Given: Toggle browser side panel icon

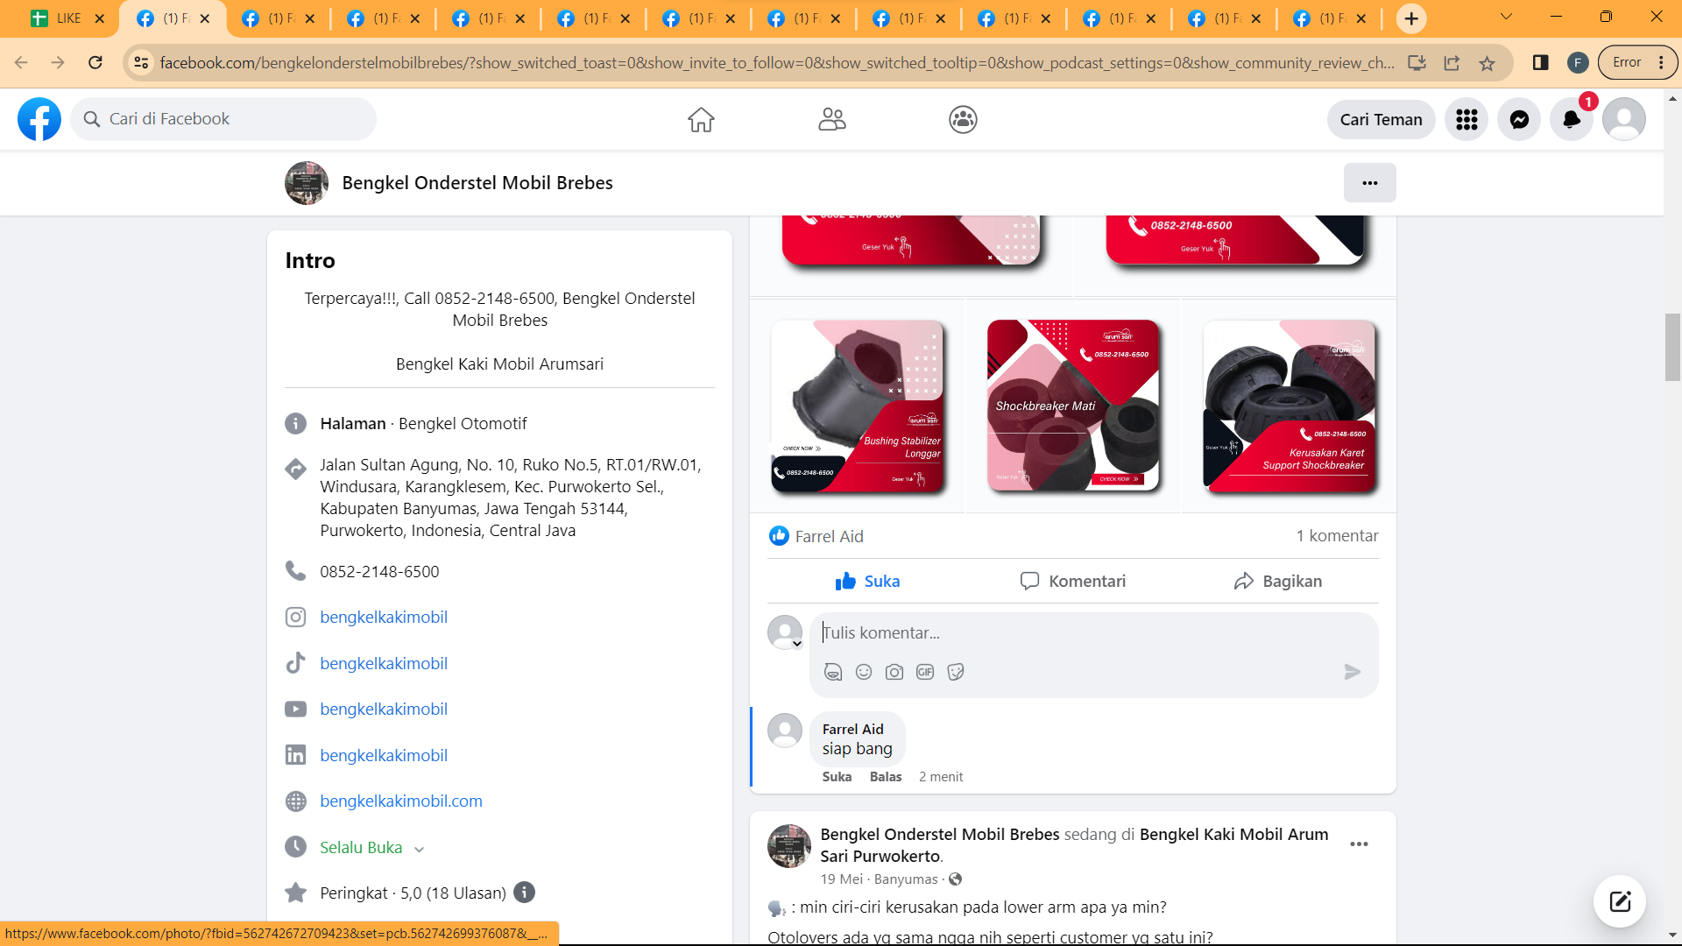Looking at the screenshot, I should pos(1540,63).
